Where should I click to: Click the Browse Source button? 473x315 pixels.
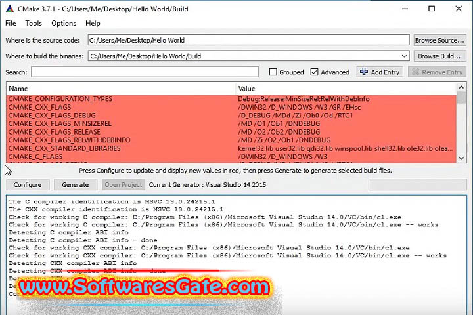[x=439, y=40]
